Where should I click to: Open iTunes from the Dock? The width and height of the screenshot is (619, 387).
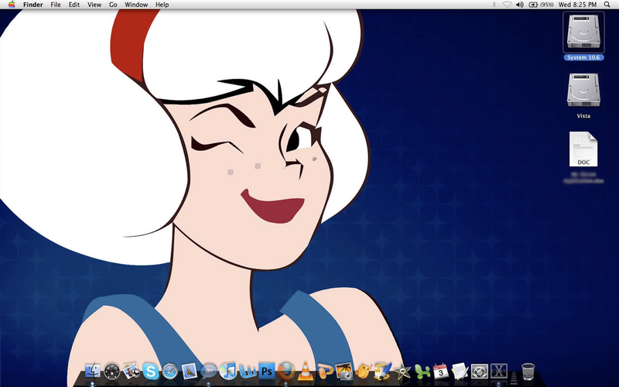227,372
